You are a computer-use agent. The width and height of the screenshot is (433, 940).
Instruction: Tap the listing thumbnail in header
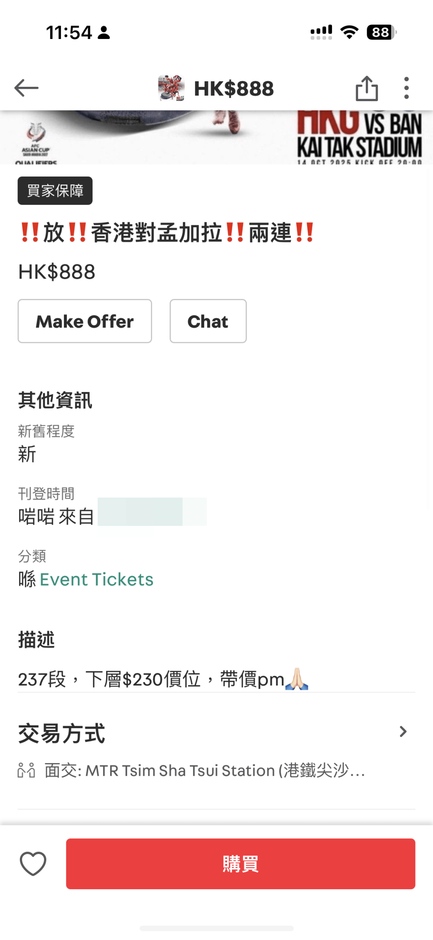(171, 88)
